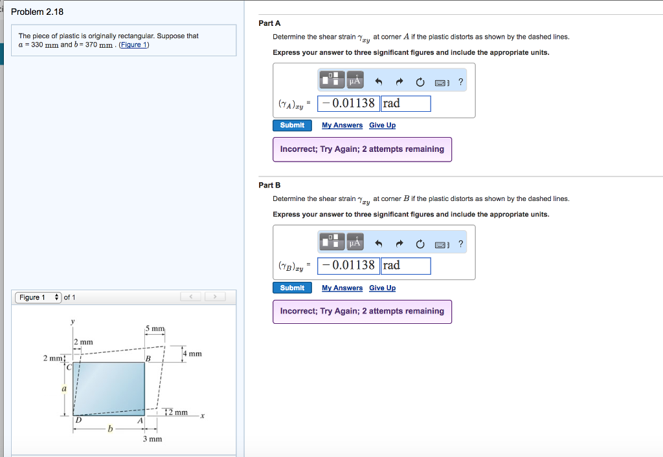Open keyboard shortcuts icon in Part B

click(442, 244)
